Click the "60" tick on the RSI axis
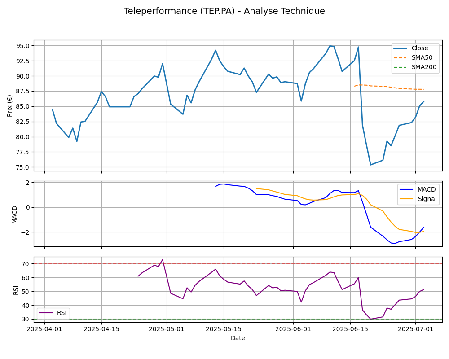The image size is (449, 359). tap(26, 278)
